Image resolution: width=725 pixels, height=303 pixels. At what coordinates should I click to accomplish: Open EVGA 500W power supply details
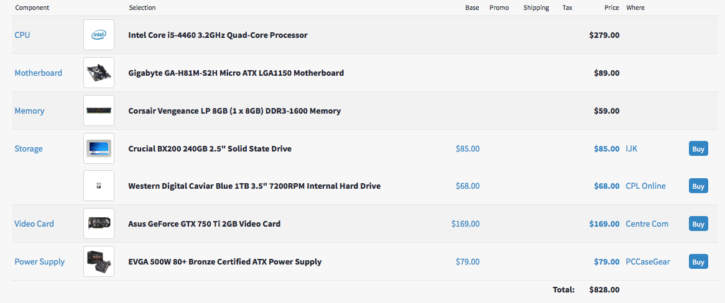coord(224,262)
